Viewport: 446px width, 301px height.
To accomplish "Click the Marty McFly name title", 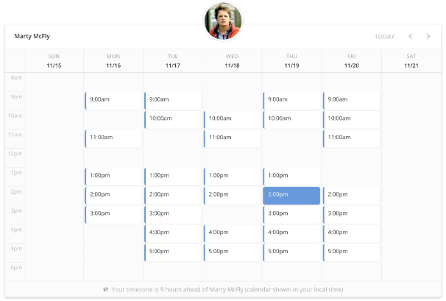I will (x=32, y=36).
